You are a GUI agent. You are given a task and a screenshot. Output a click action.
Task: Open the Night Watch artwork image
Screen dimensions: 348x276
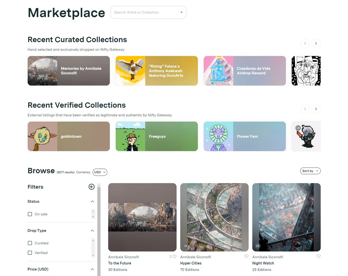[x=287, y=217]
